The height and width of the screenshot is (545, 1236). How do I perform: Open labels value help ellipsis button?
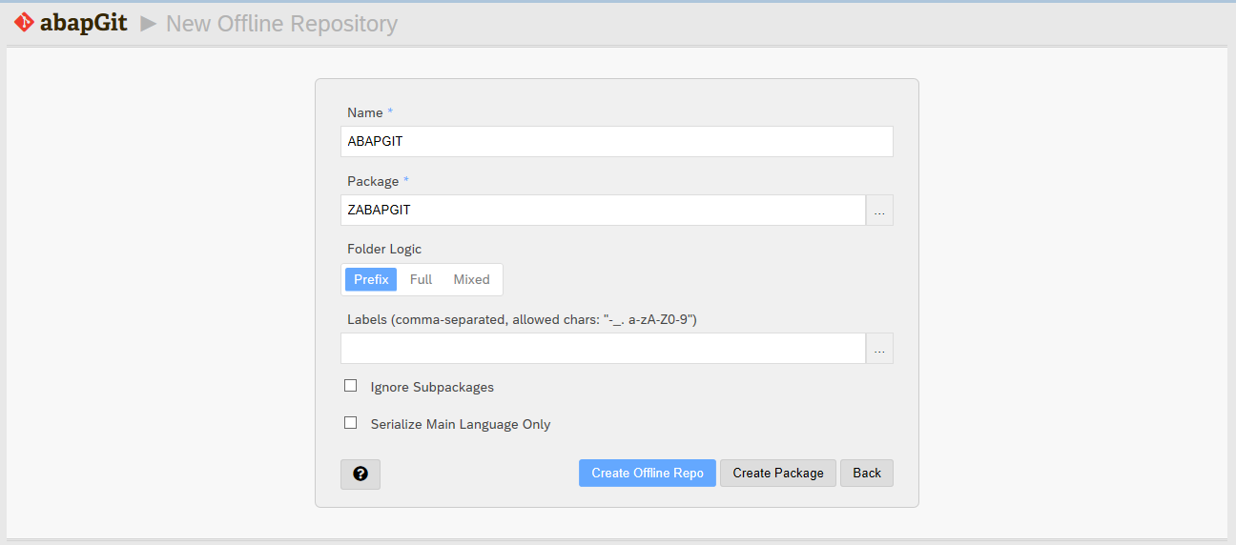click(879, 349)
